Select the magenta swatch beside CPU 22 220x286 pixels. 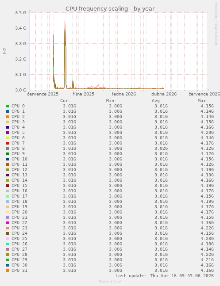(x=8, y=222)
